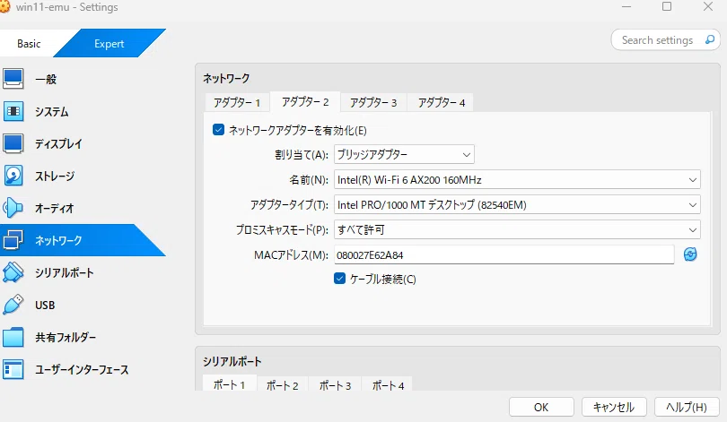
Task: Click the キャンセル button
Action: (x=614, y=407)
